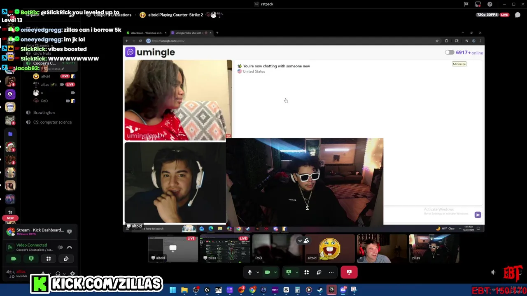Toggle noise suppression waveform icon
The height and width of the screenshot is (296, 527).
coord(60,247)
